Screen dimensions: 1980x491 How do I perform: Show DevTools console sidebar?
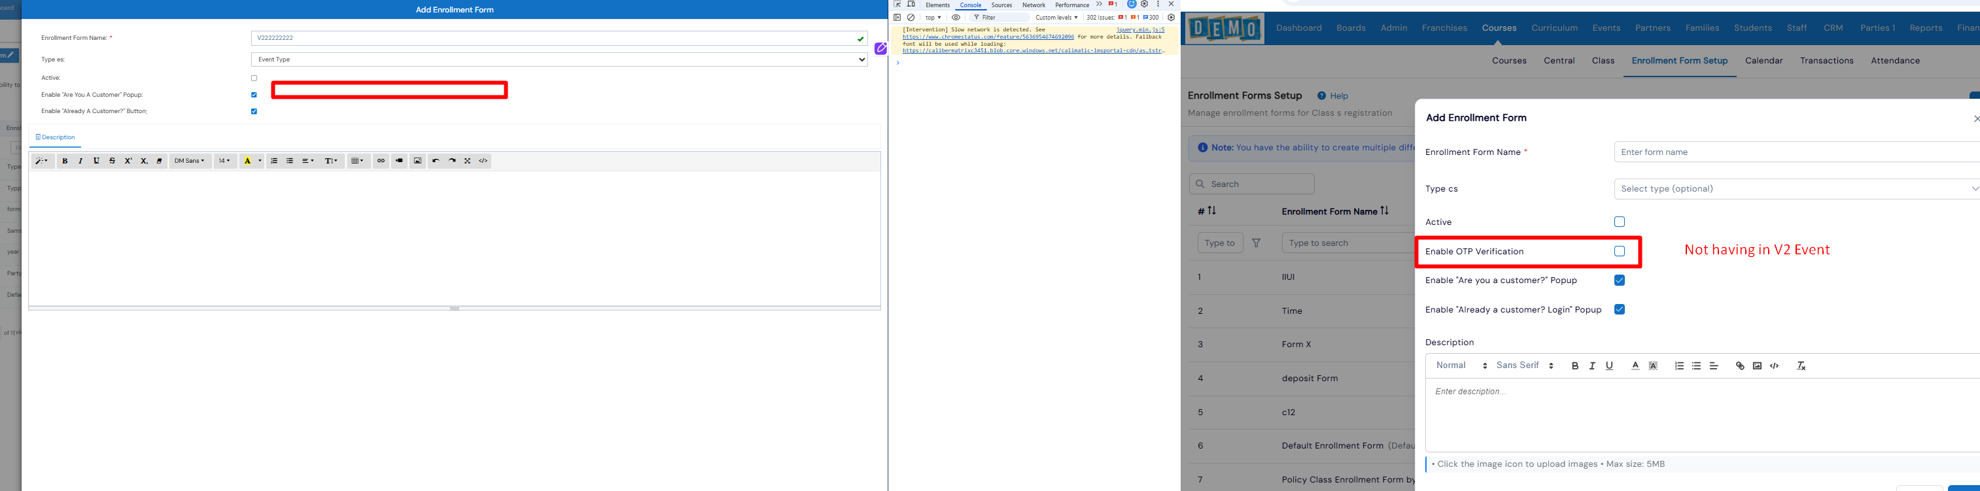click(897, 18)
